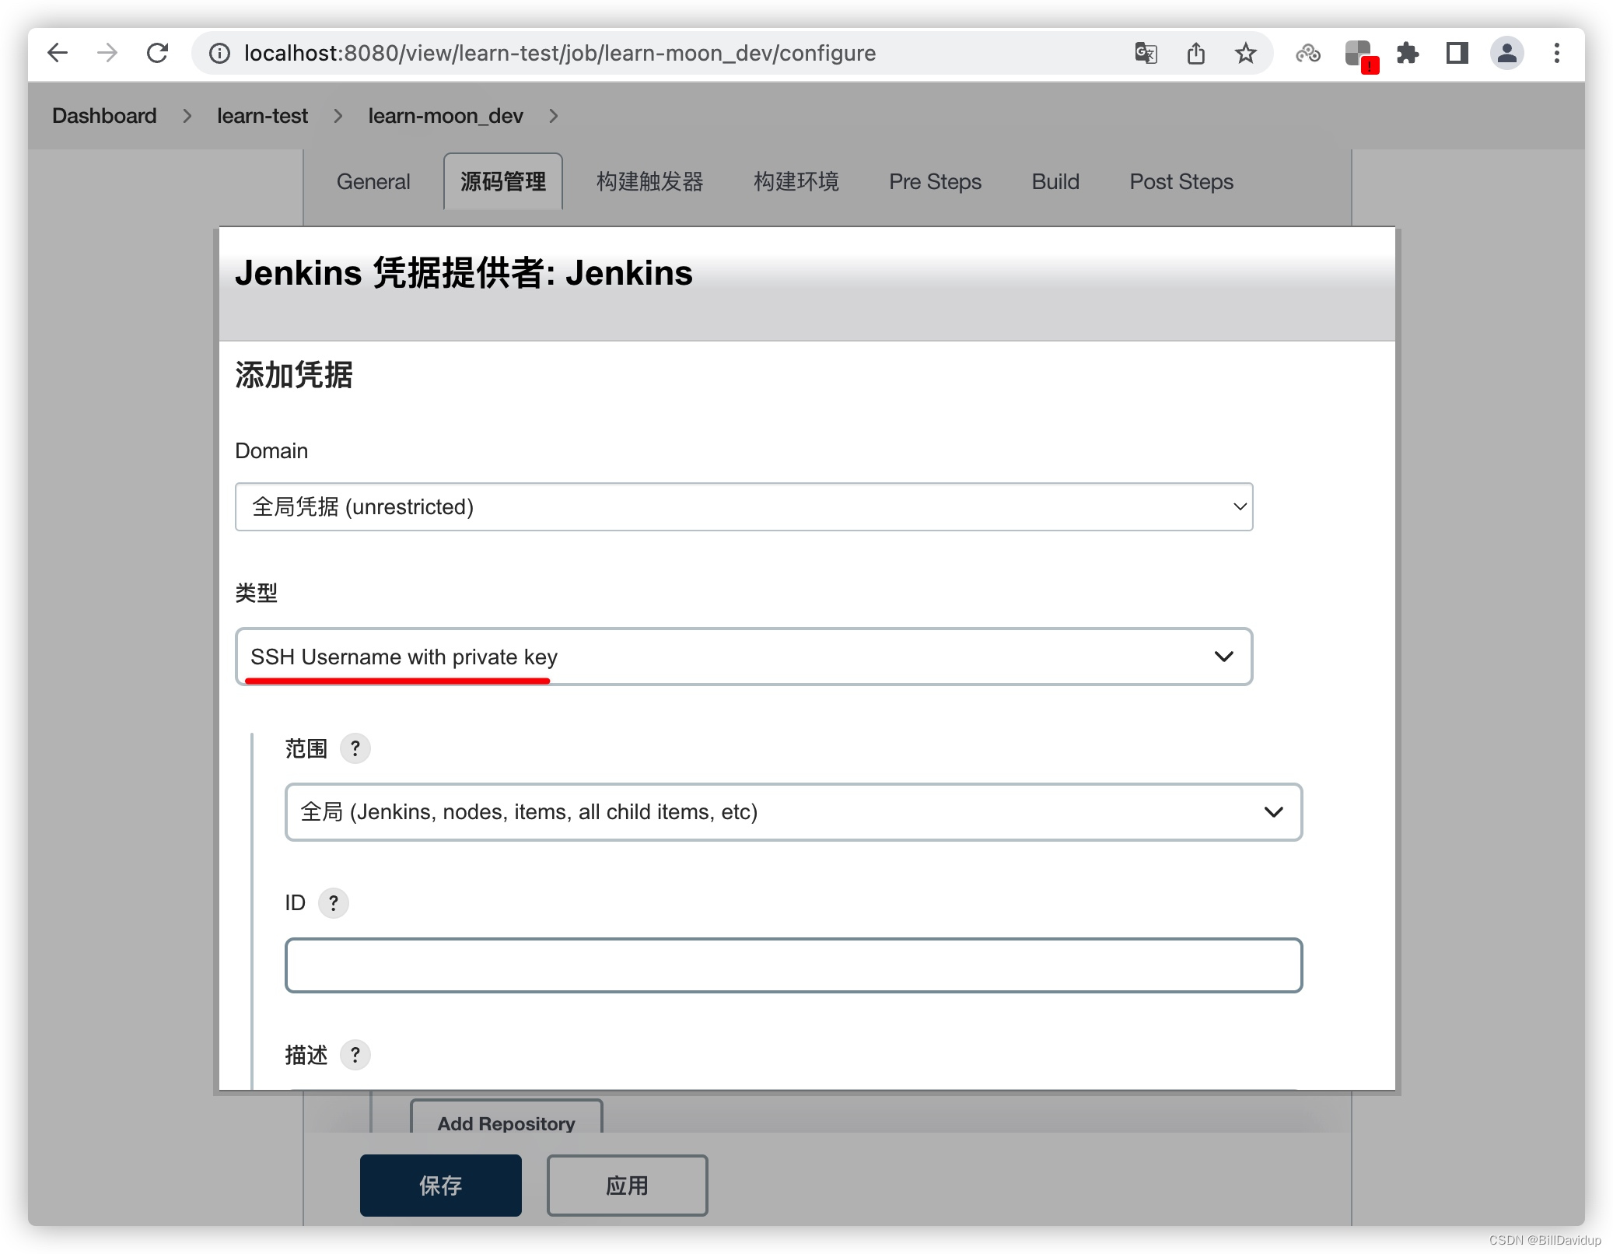Switch to the 构建触发器 tab
Image resolution: width=1613 pixels, height=1254 pixels.
coord(649,182)
